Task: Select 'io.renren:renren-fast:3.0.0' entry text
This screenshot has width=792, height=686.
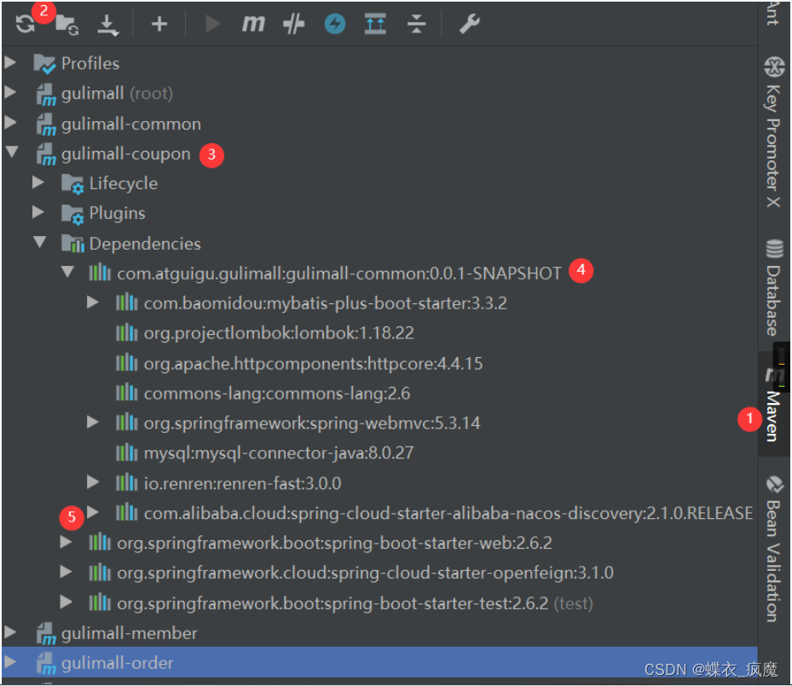Action: [x=242, y=483]
